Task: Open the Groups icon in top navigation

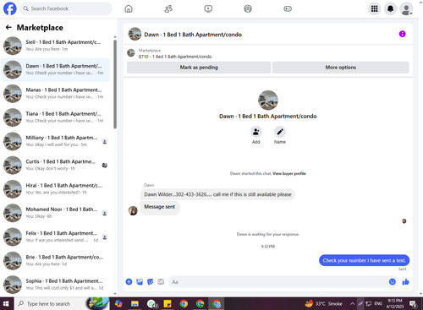Action: [248, 8]
